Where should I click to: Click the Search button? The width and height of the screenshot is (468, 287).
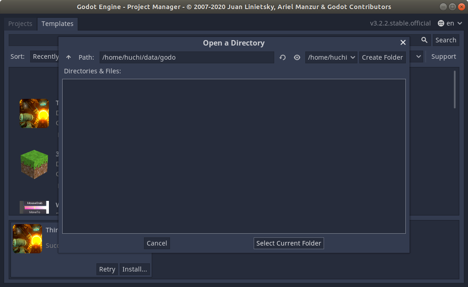tap(446, 40)
